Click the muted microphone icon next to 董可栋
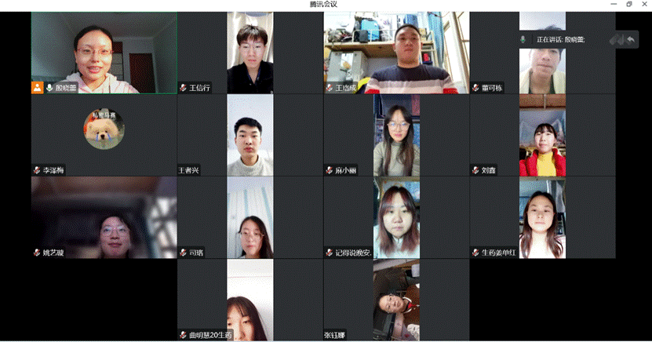Image resolution: width=652 pixels, height=342 pixels. pos(475,88)
